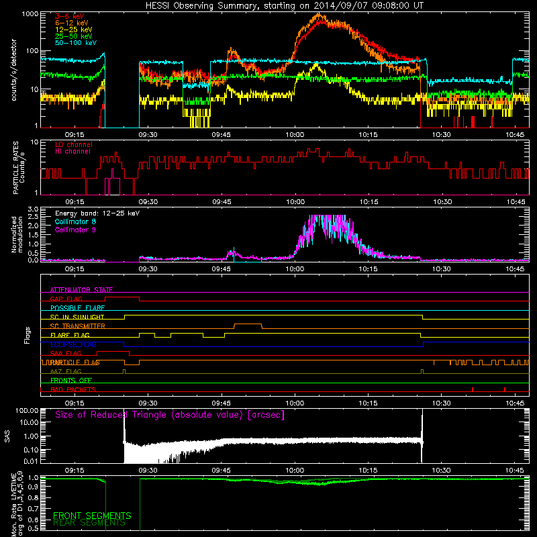Click '09:15' time tick below particle rates plot

(x=75, y=202)
